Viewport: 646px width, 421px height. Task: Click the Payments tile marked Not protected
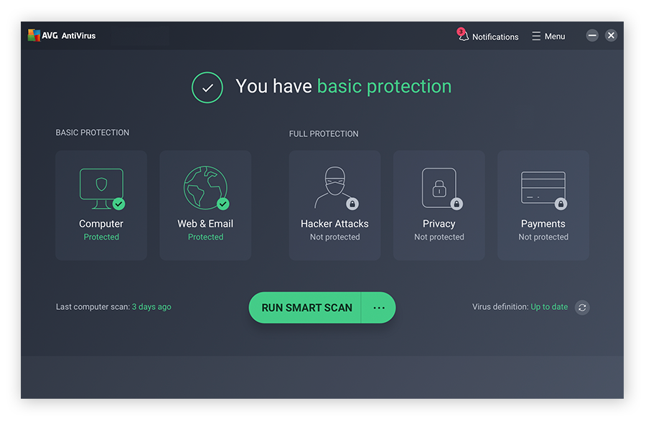(543, 205)
